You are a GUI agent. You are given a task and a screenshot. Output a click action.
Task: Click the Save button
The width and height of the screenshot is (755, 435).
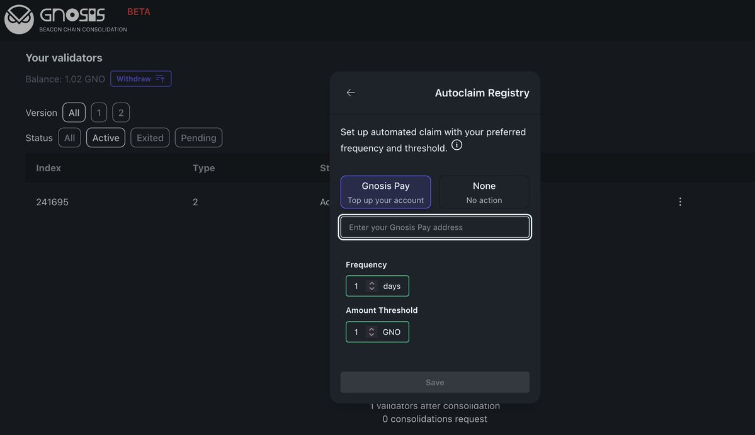point(434,382)
